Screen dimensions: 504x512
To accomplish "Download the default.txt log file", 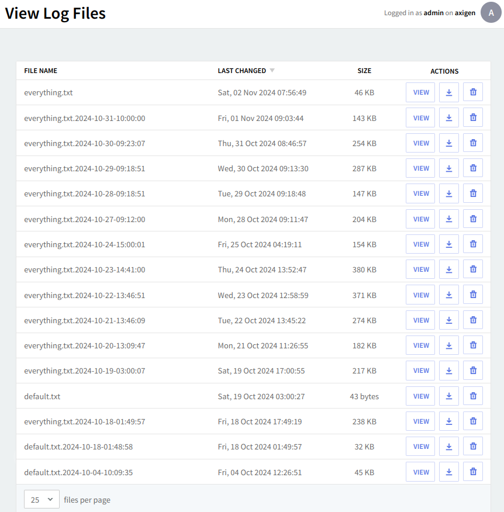I will pos(449,396).
